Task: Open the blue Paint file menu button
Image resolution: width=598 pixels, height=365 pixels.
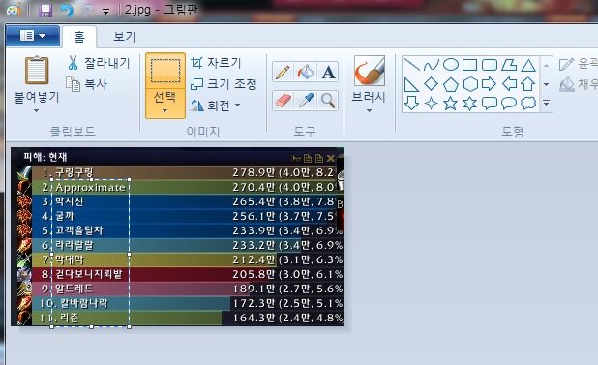Action: tap(33, 36)
